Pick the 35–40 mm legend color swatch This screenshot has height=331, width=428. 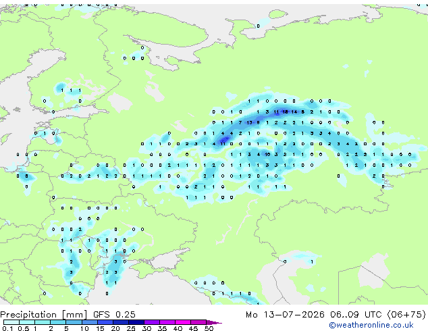167,322
